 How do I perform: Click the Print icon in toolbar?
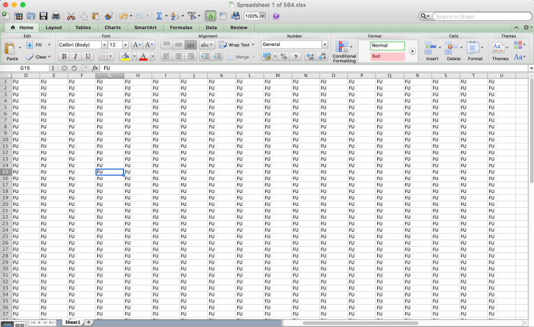(56, 16)
